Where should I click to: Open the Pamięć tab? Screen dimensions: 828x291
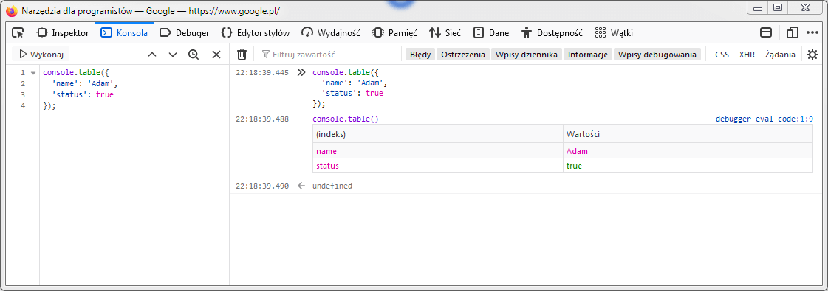395,32
